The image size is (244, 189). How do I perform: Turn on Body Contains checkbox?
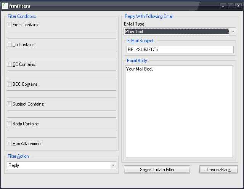pos(10,124)
